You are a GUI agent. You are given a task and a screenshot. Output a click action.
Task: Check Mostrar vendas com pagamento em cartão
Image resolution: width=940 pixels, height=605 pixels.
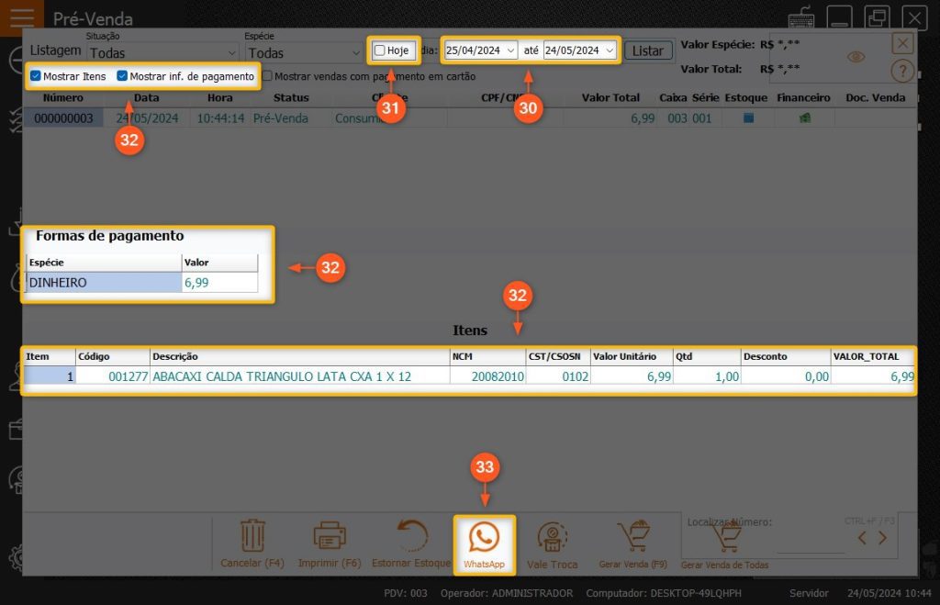[x=267, y=76]
